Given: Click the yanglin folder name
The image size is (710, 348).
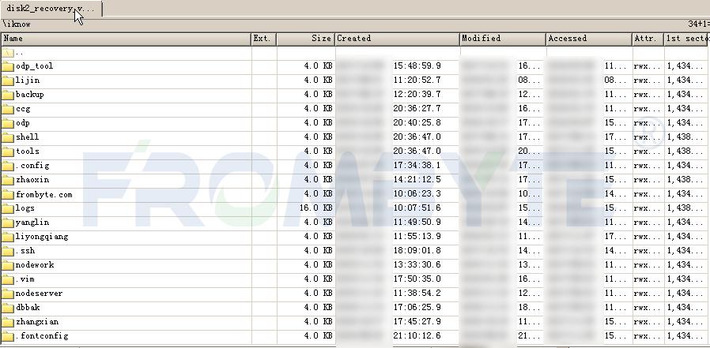Looking at the screenshot, I should pyautogui.click(x=32, y=223).
